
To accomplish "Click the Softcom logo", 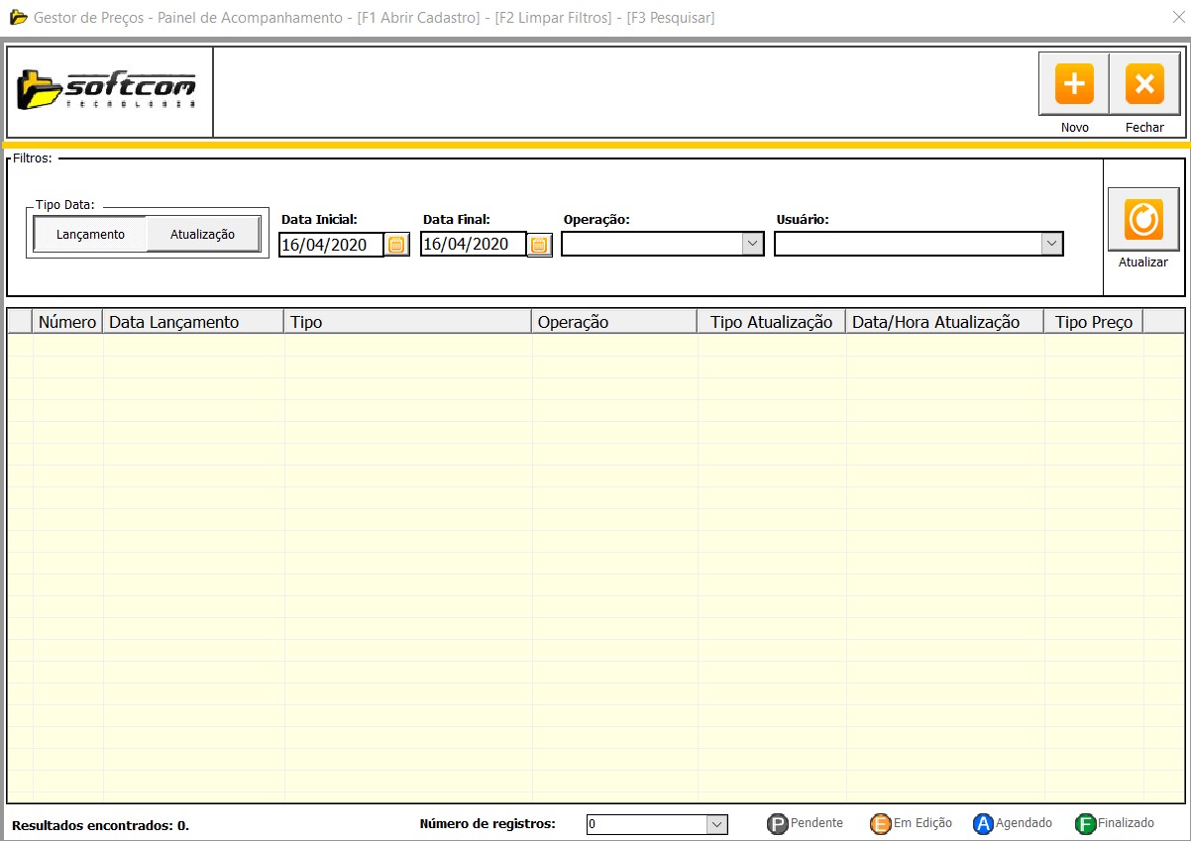I will (x=108, y=91).
